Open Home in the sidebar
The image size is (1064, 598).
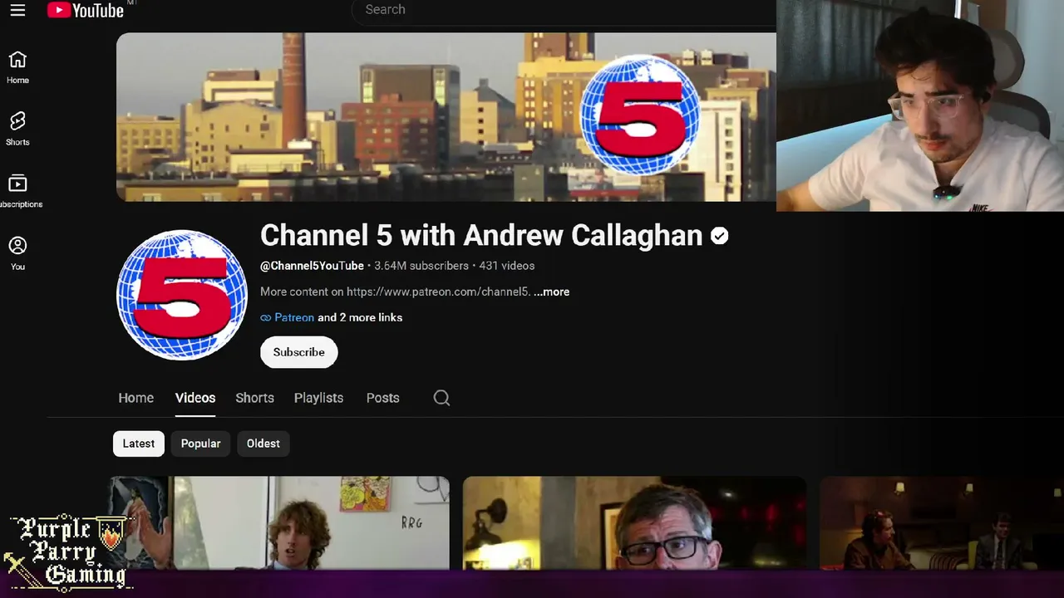point(17,67)
